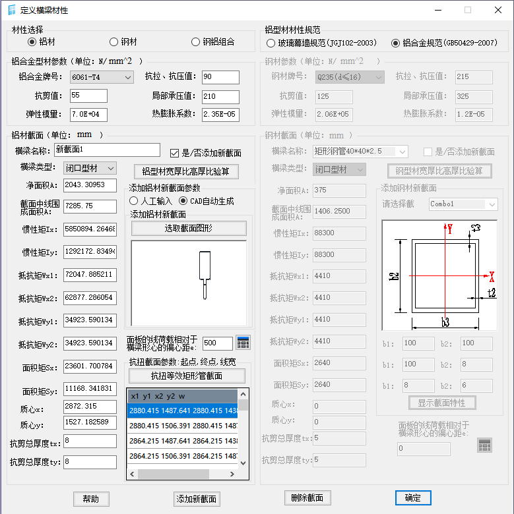
Task: Click aluminum 弹性模量 field 7.0E+04
Action: point(88,115)
